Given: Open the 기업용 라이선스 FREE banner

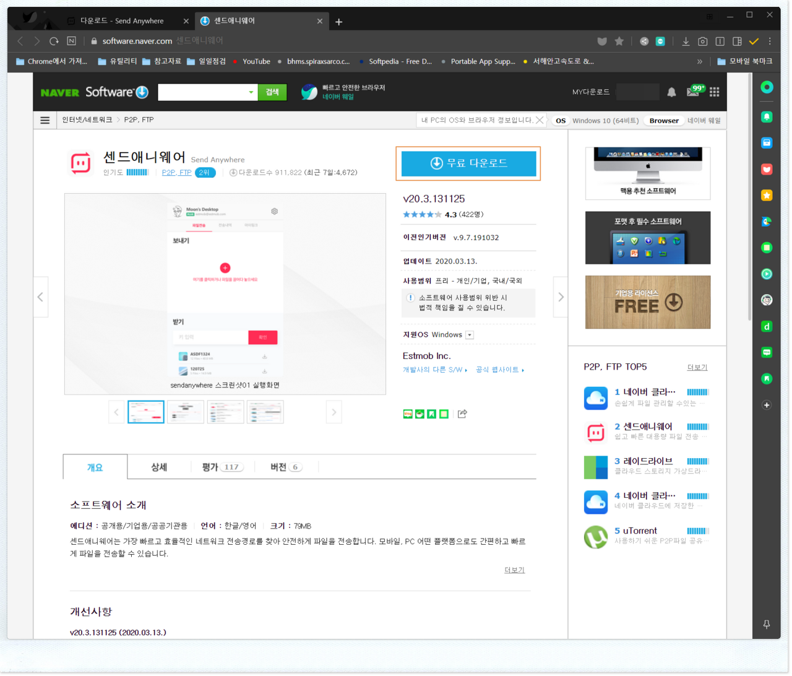Looking at the screenshot, I should coord(648,302).
